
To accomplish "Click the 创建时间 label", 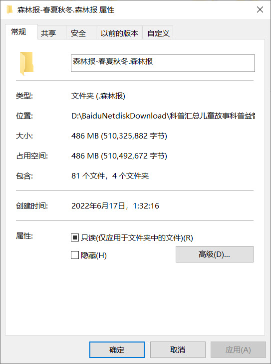I will [32, 205].
